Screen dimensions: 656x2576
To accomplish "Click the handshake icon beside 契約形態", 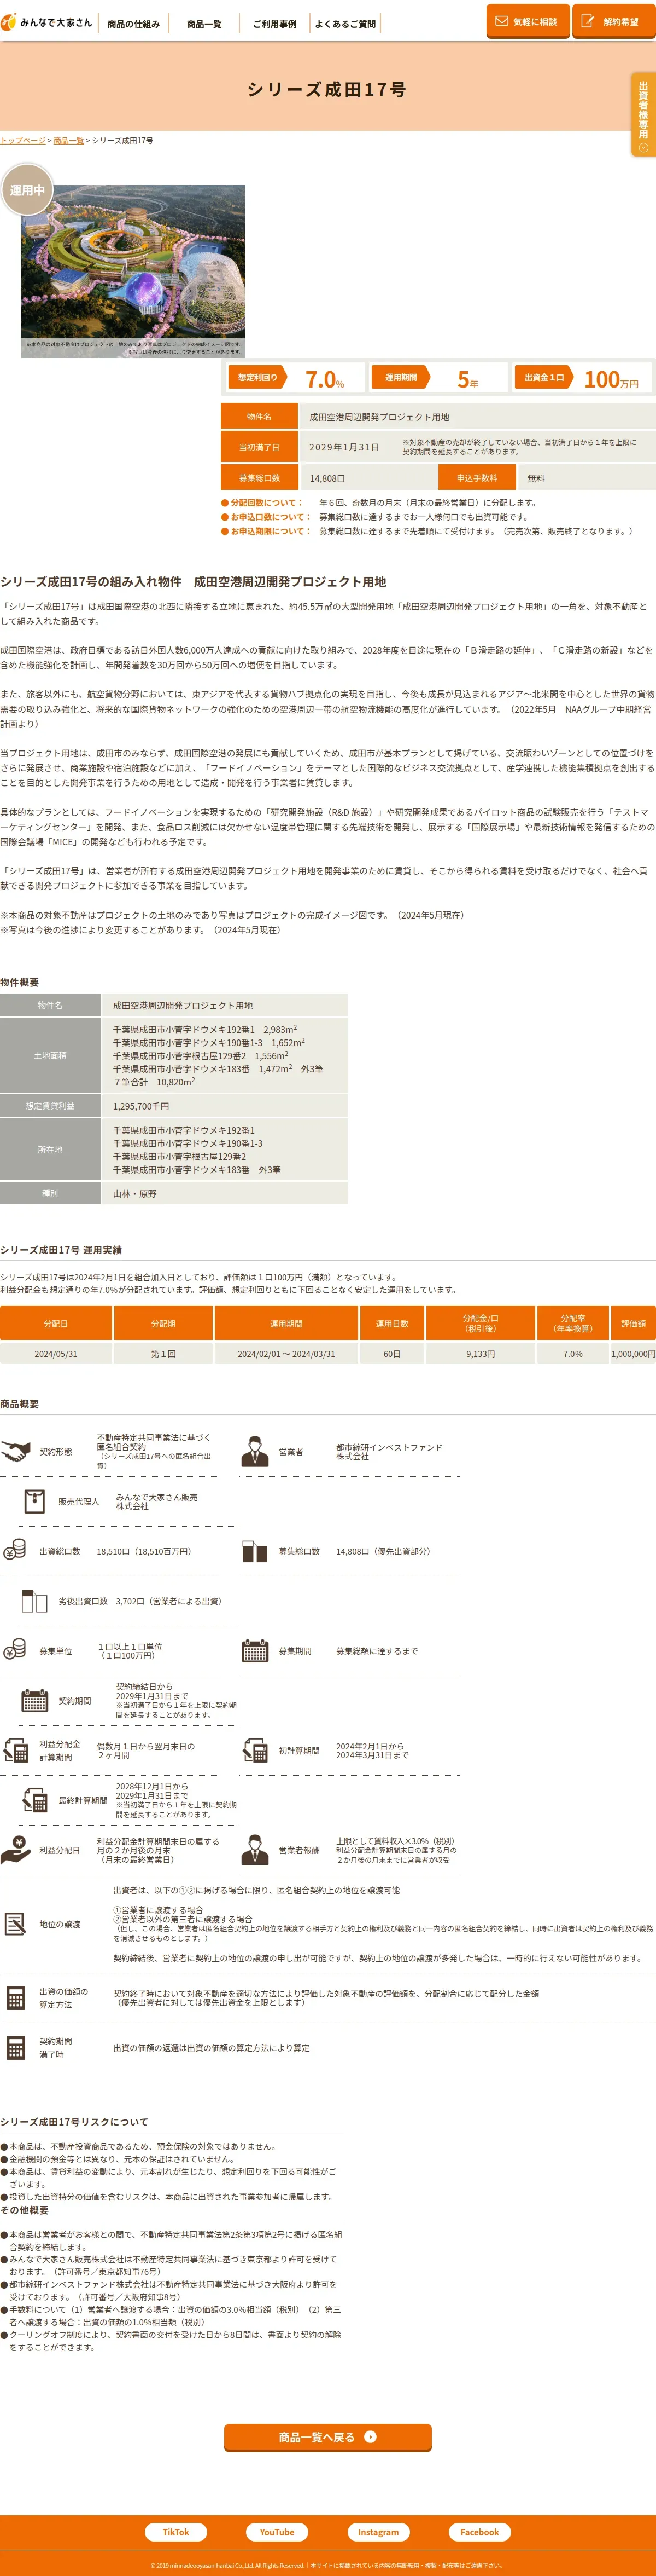I will [x=15, y=1451].
